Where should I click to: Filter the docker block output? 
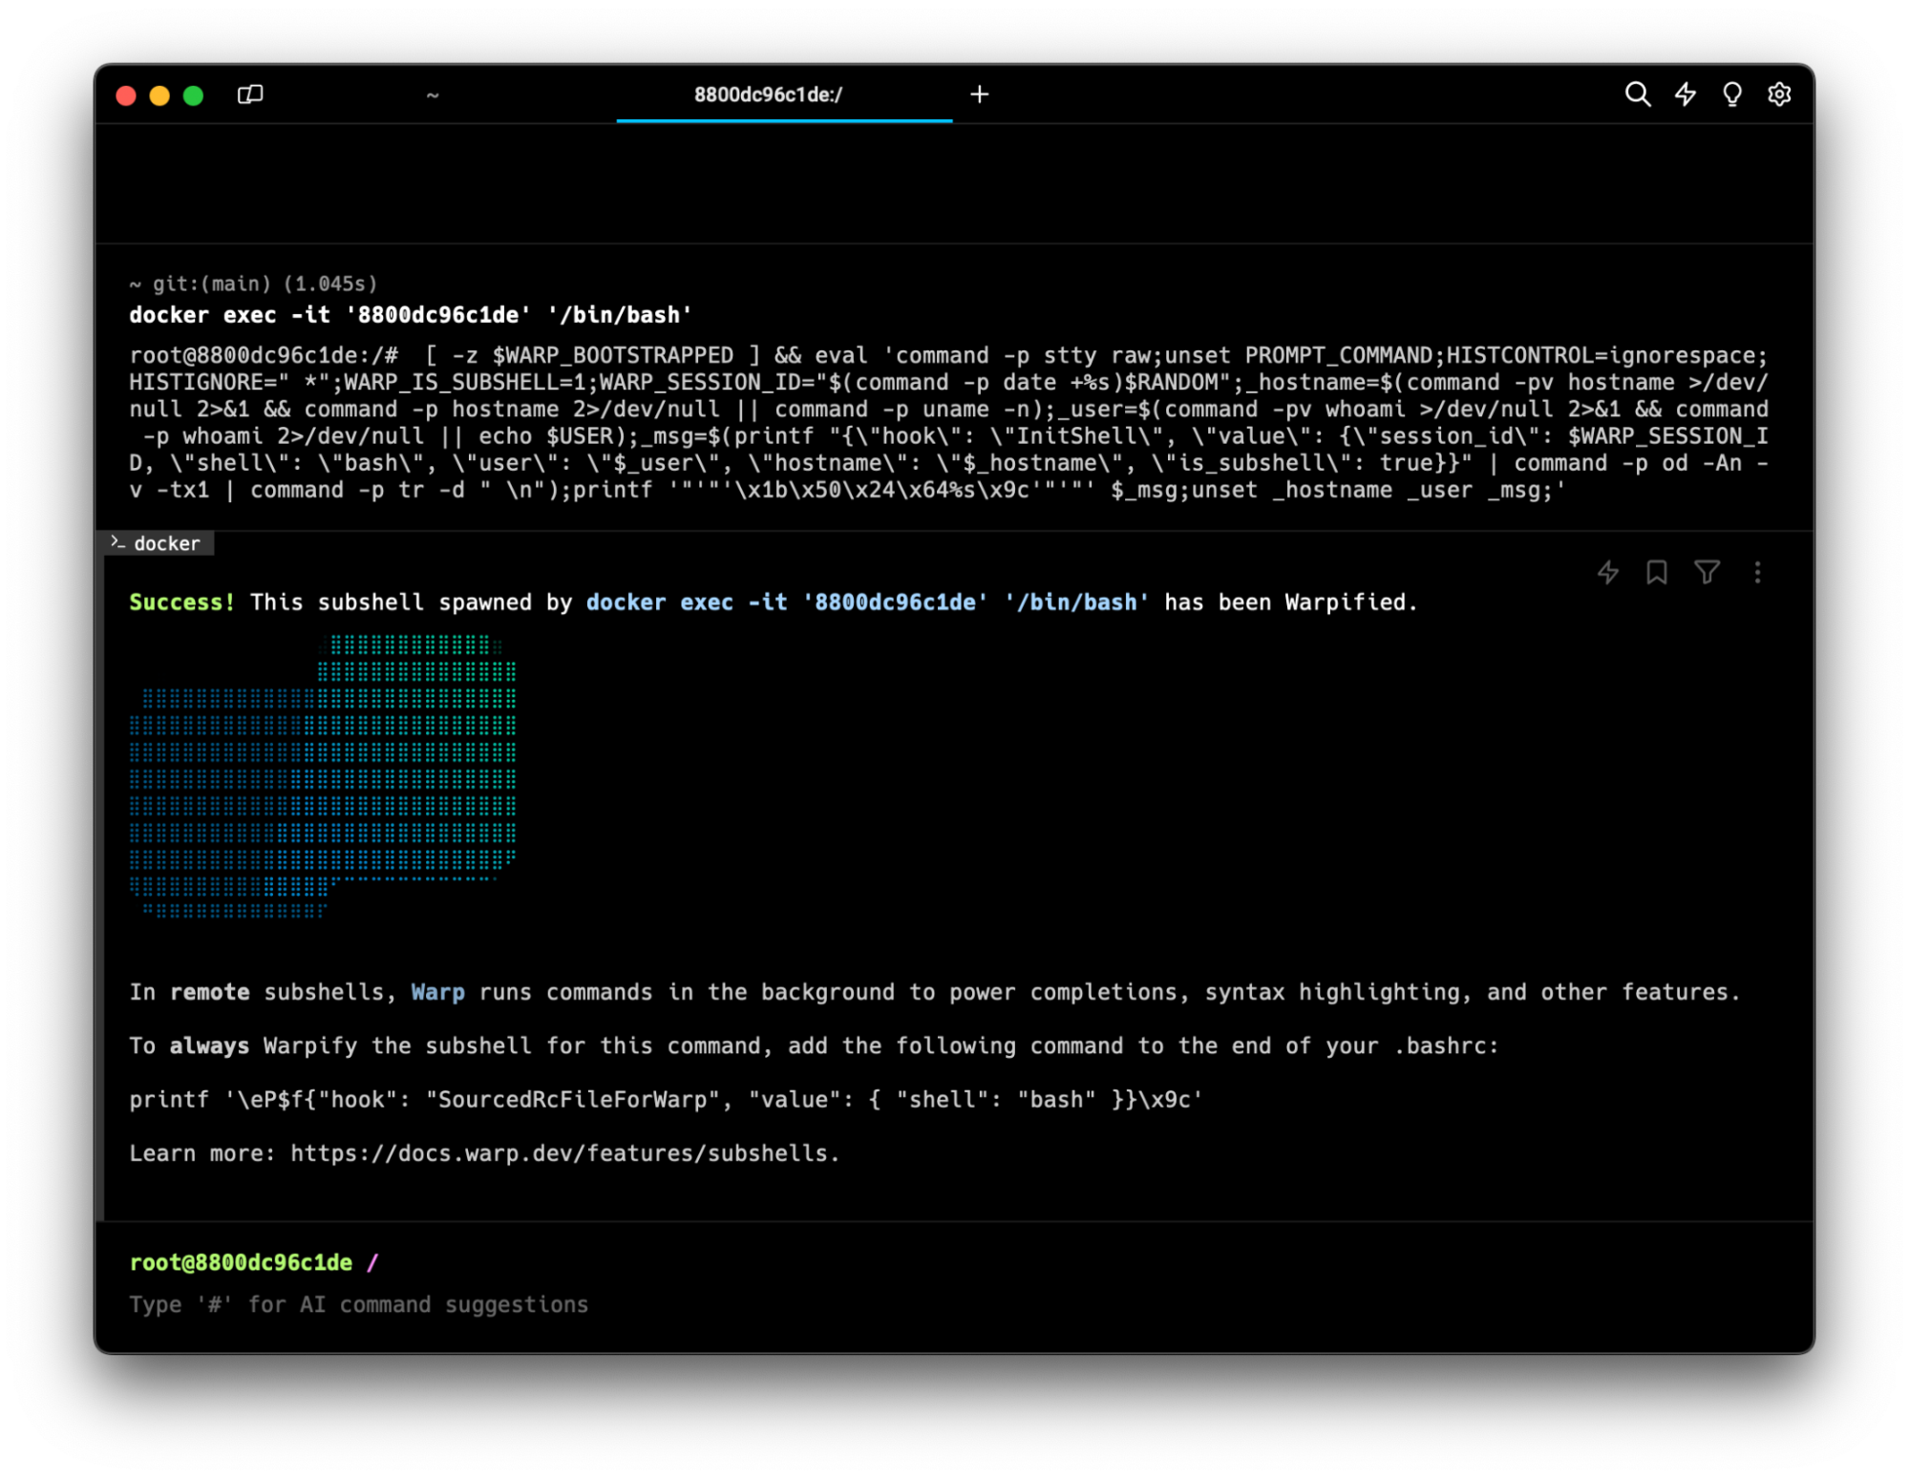tap(1707, 572)
